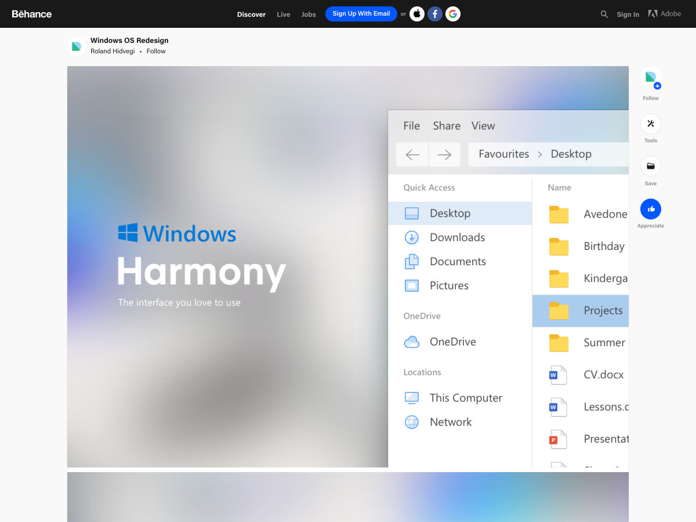Click the Name column header

(560, 187)
